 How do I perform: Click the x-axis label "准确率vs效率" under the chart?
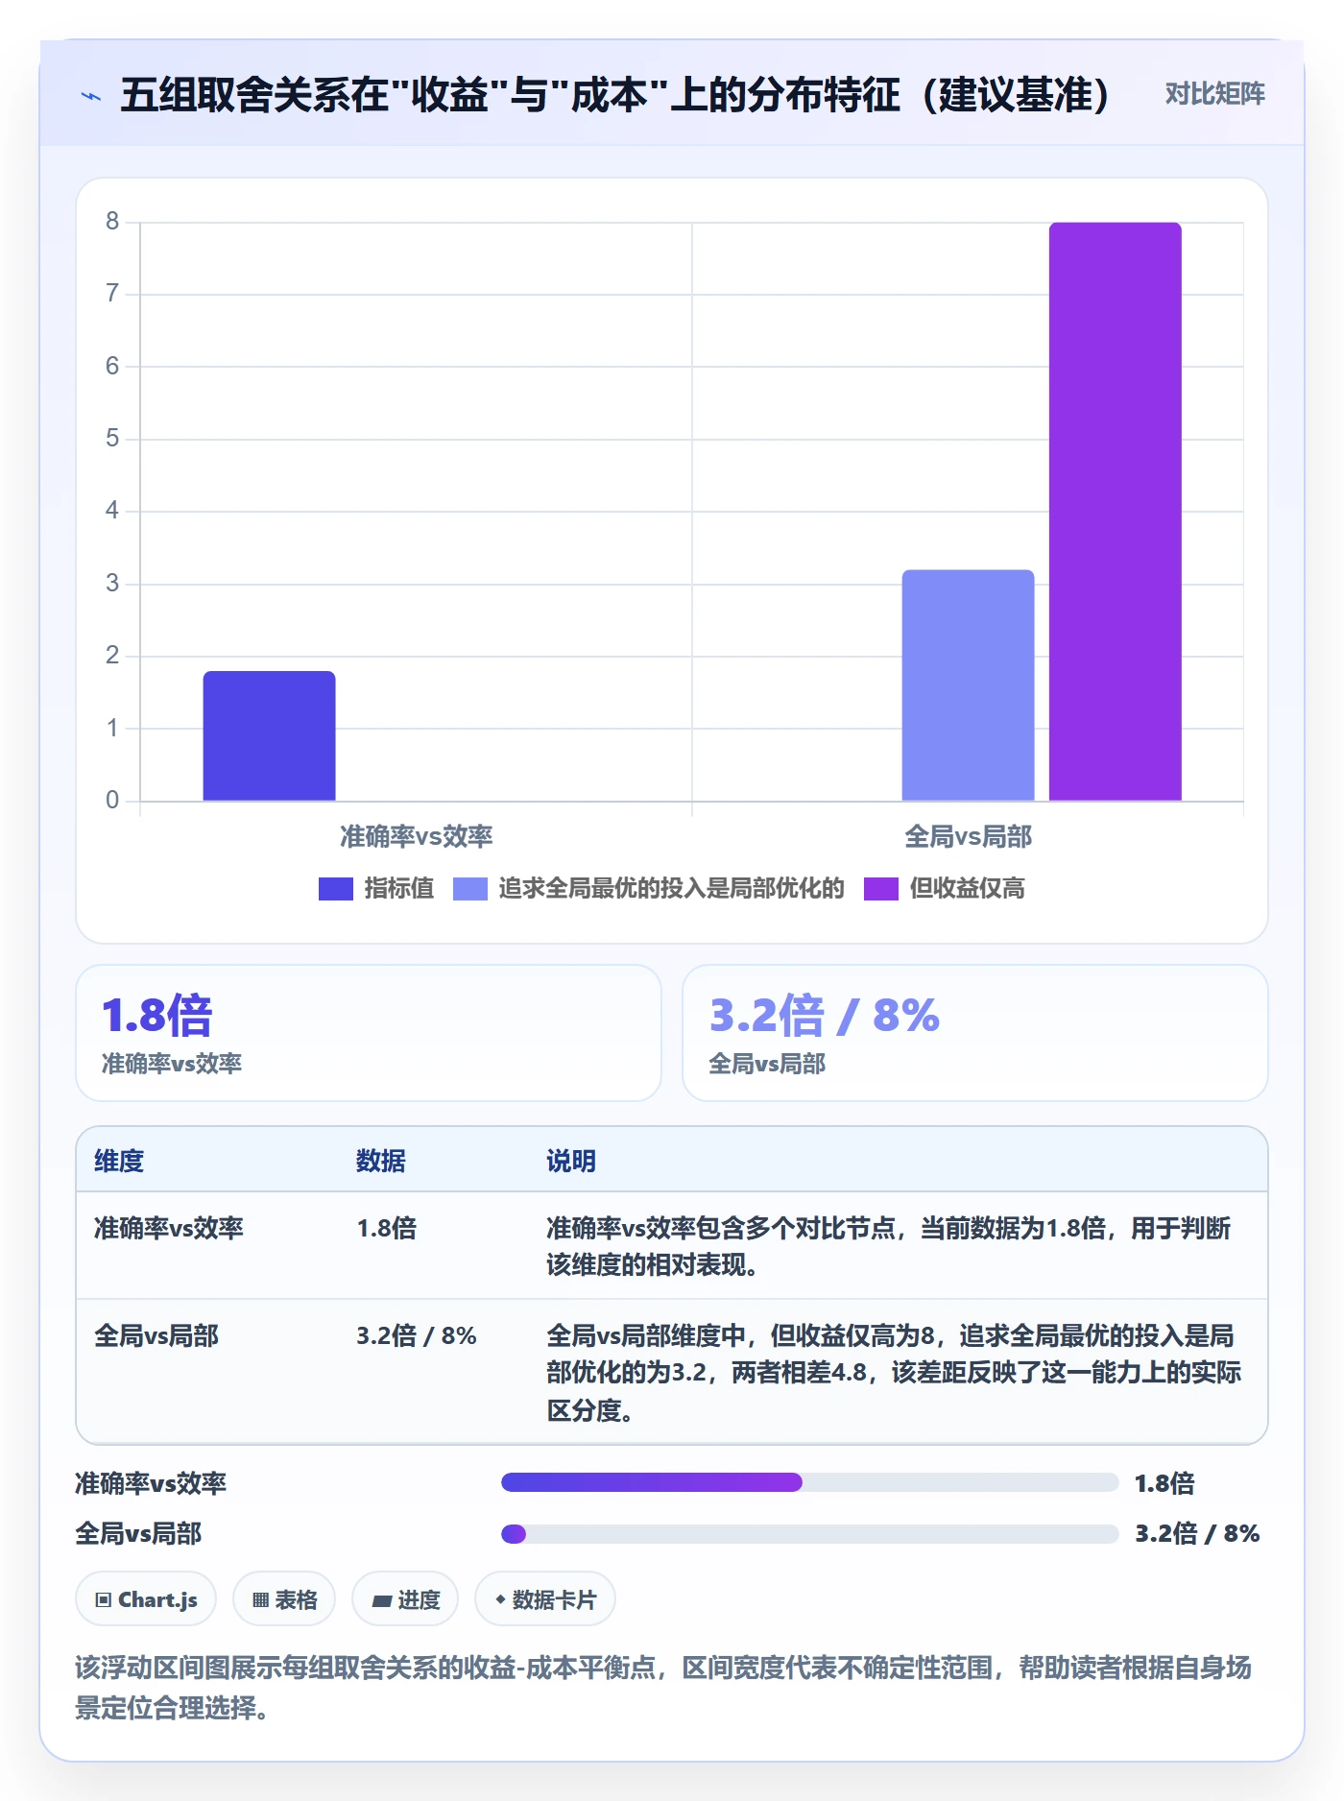point(416,837)
